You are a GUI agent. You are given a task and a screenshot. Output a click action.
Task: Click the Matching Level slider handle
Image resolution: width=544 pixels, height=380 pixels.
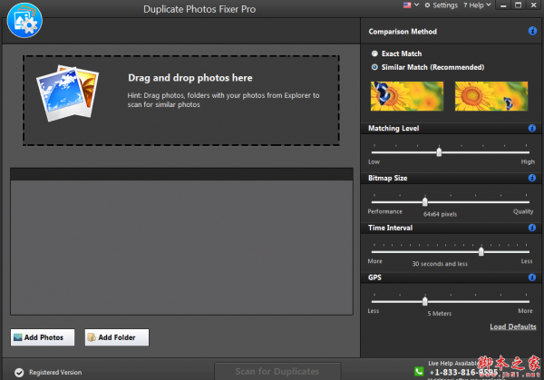(x=439, y=152)
